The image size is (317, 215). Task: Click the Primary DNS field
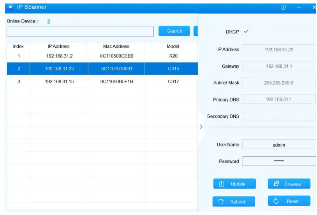click(x=279, y=99)
